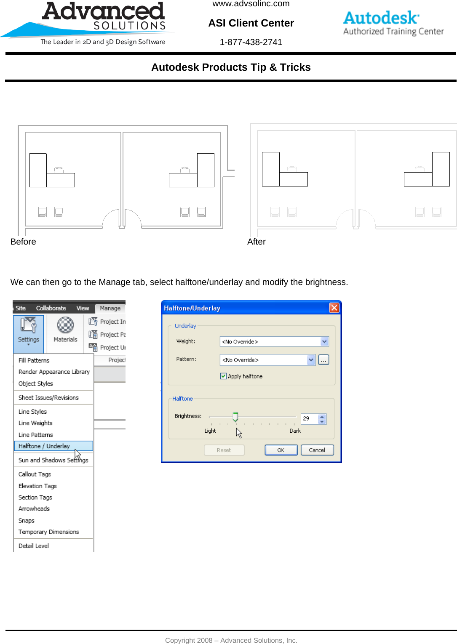This screenshot has height=644, width=457.
Task: Increase brightness with the spinner up arrow
Action: [x=322, y=416]
